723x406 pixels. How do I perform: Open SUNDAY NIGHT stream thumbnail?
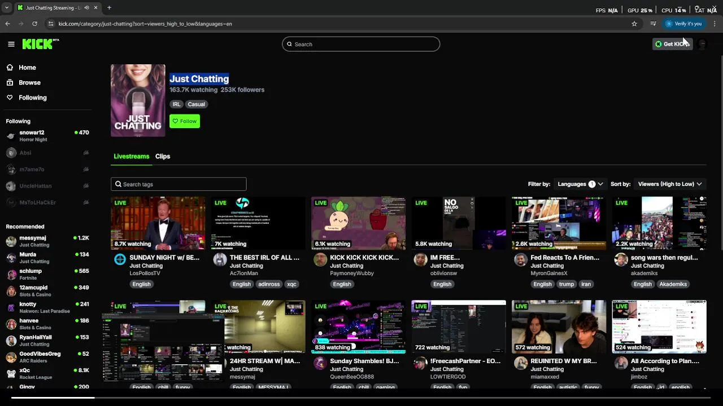(x=158, y=223)
